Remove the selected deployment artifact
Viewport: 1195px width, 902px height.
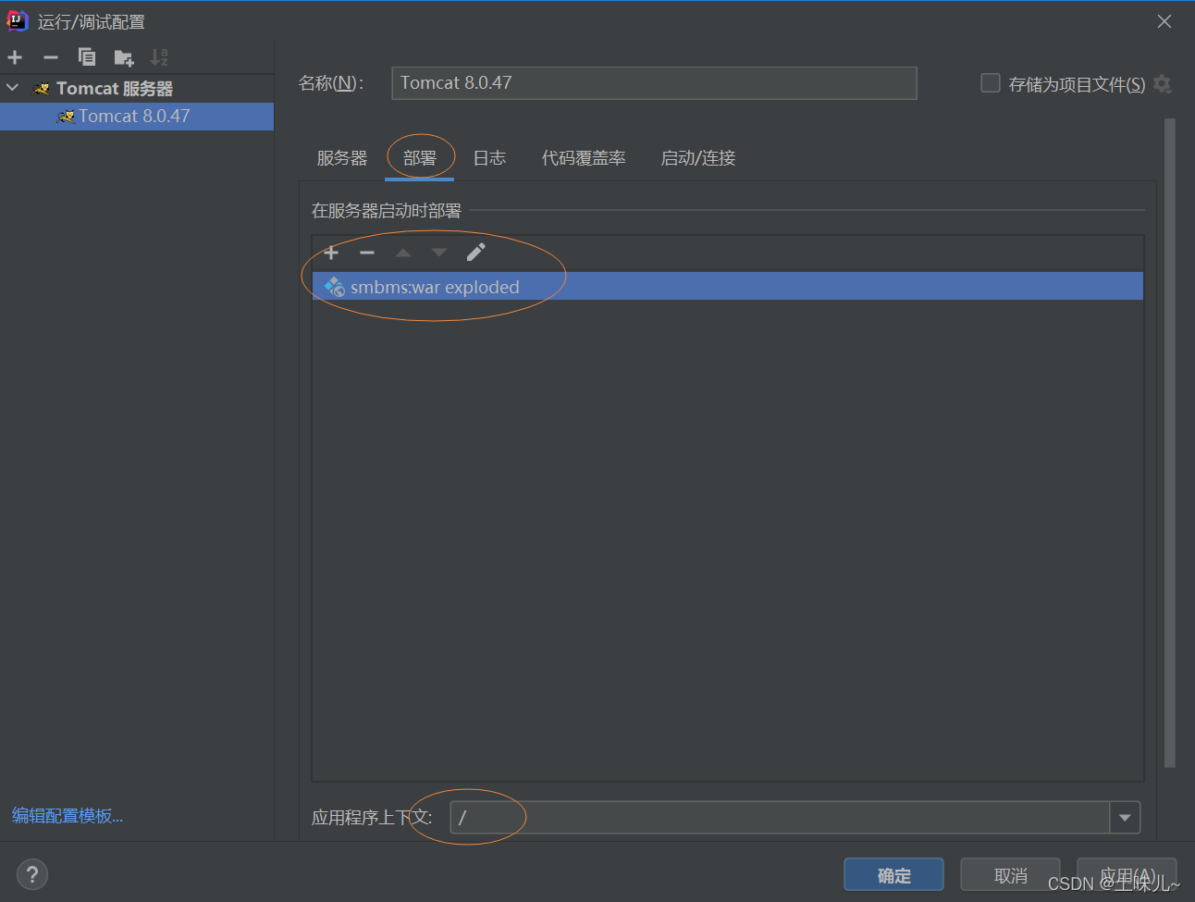367,253
